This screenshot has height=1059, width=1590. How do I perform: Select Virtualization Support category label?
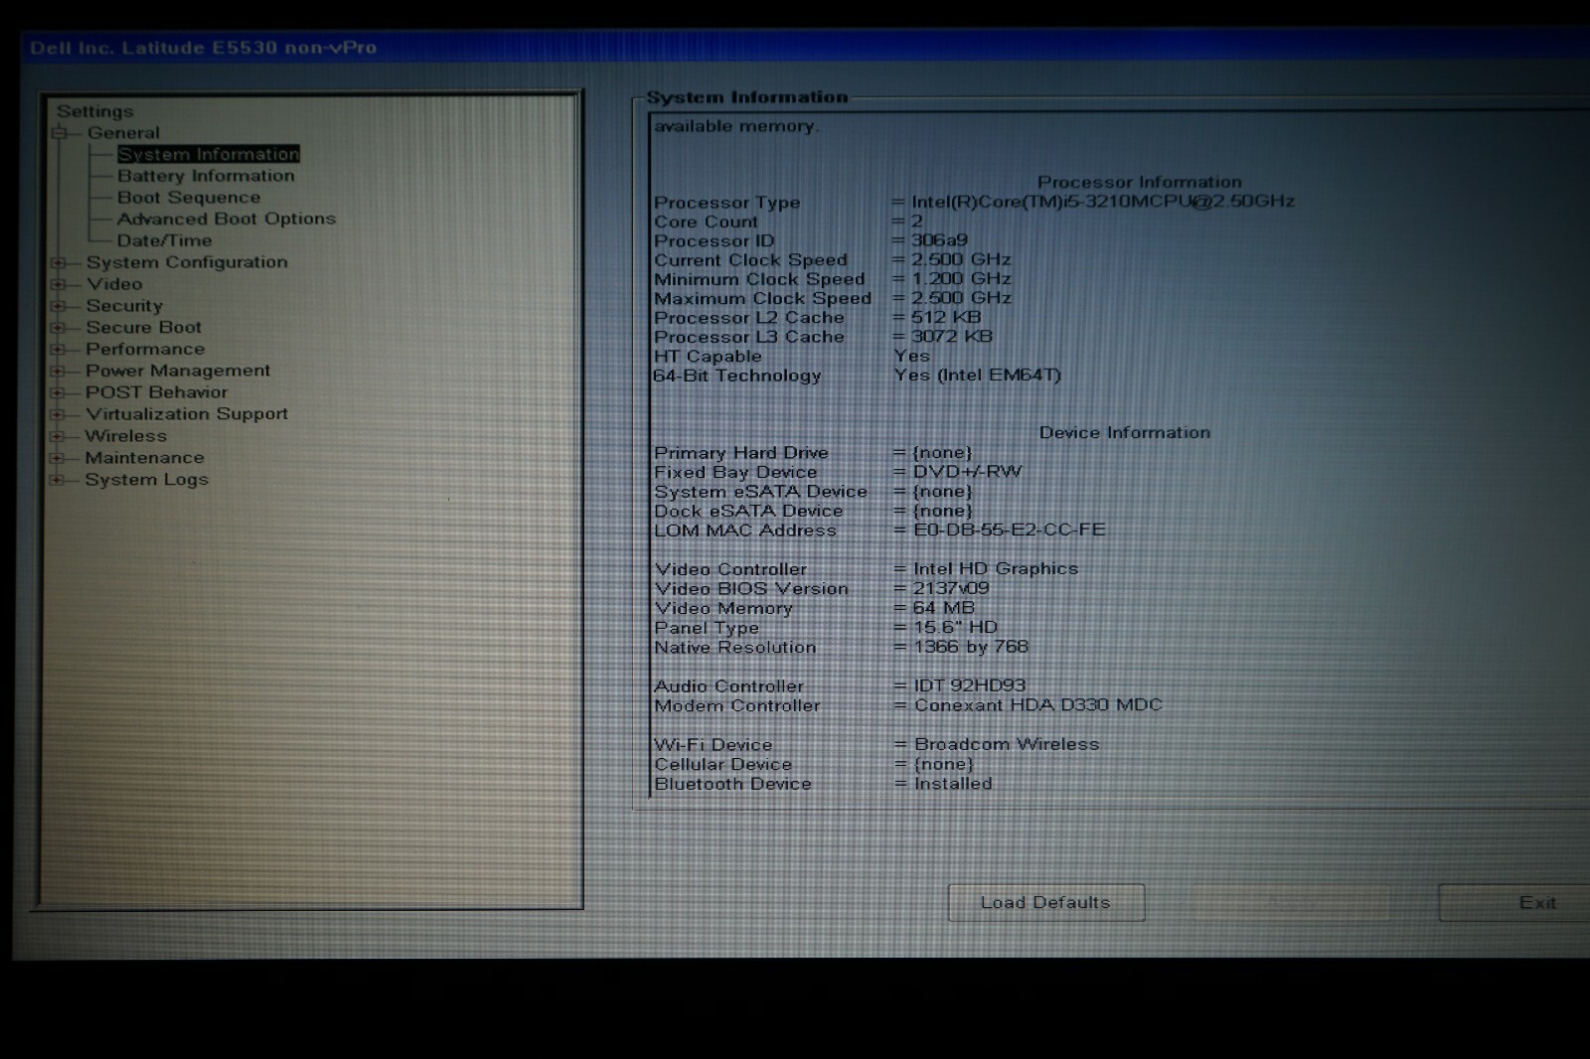pyautogui.click(x=187, y=414)
